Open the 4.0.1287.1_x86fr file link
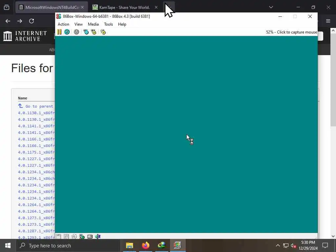This screenshot has width=336, height=252. click(36, 231)
